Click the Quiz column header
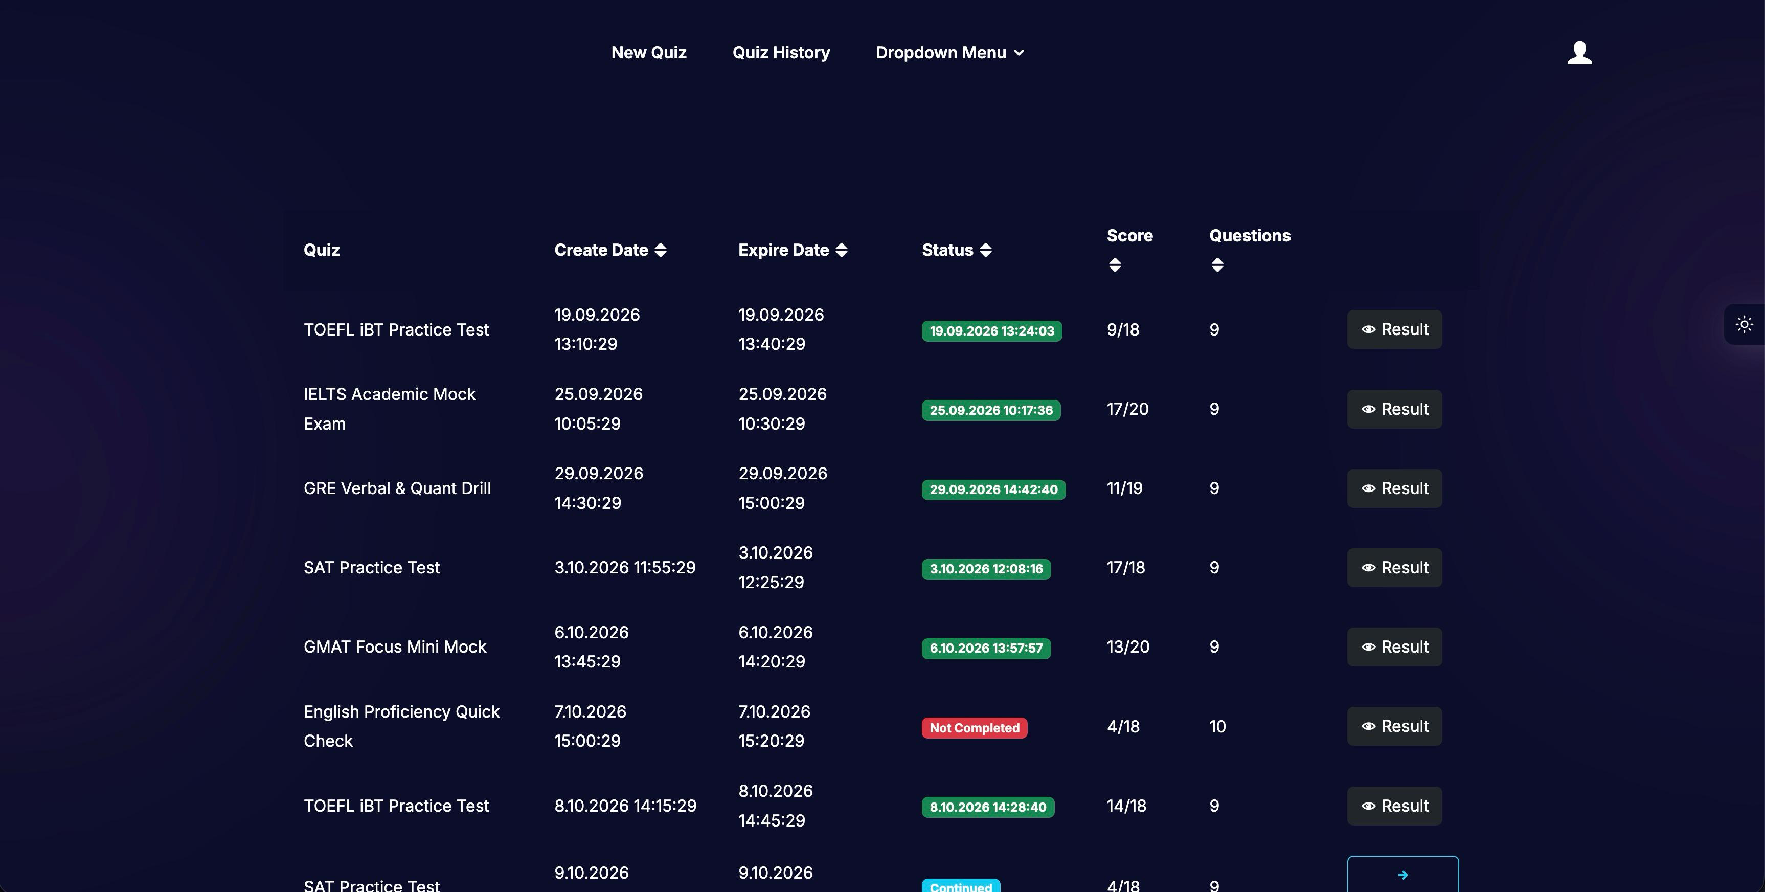 point(321,250)
